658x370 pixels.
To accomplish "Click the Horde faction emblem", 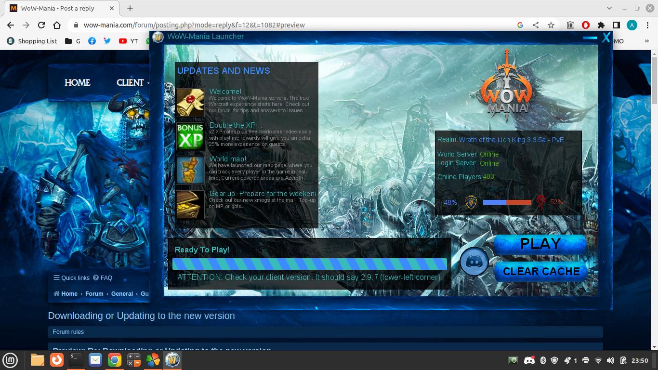I will 541,202.
